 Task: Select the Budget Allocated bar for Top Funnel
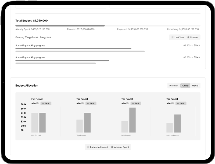[80, 126]
